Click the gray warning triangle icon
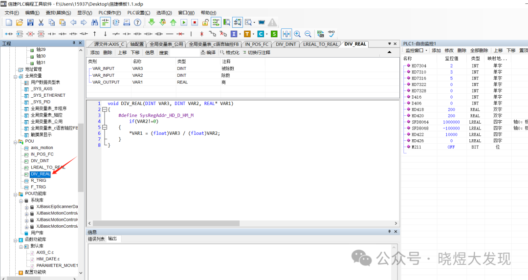528x280 pixels. pyautogui.click(x=272, y=22)
